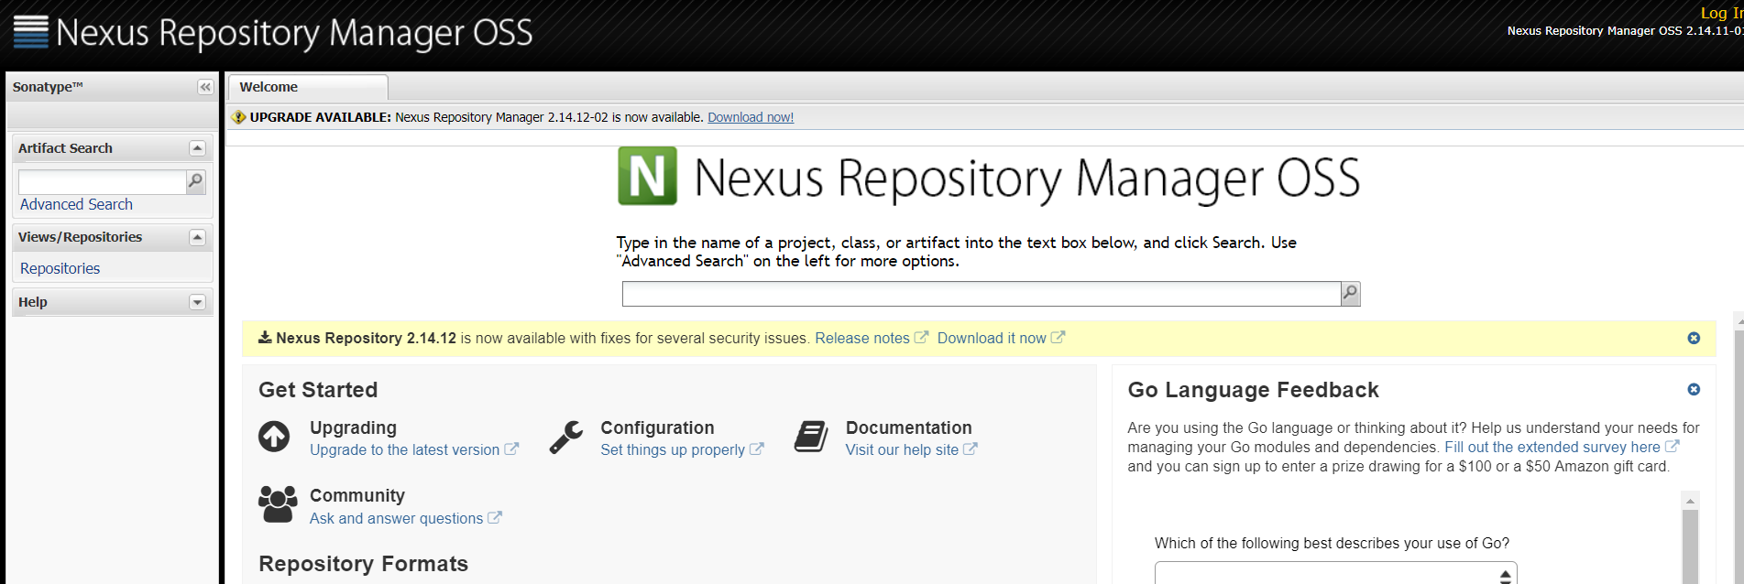Click the Community people icon
Viewport: 1744px width, 584px height.
278,504
